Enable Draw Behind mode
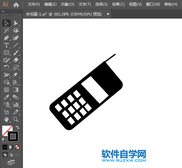Viewport: 182px width, 168px height. click(11, 155)
